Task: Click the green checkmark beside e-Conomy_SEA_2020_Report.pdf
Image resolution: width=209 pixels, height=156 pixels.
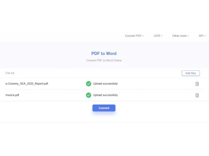Action: (x=89, y=84)
